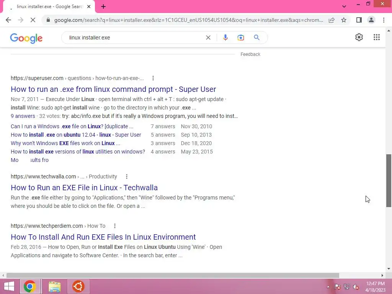Open Windows Start menu
Viewport: 392px width, 294px height.
[9, 286]
